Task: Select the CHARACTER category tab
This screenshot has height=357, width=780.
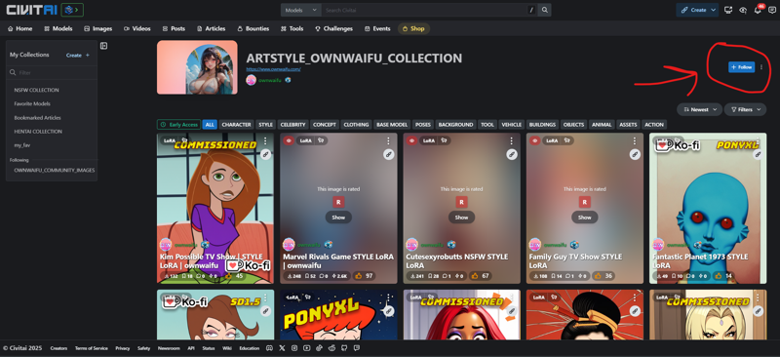Action: click(x=236, y=125)
